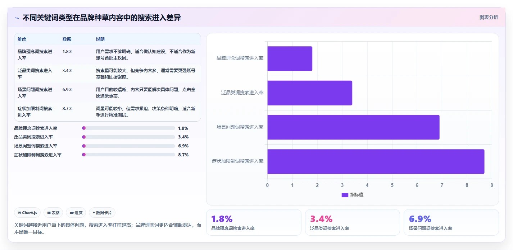The width and height of the screenshot is (513, 250).
Task: Click the description starting 用户需求不够明确
Action: (x=146, y=55)
